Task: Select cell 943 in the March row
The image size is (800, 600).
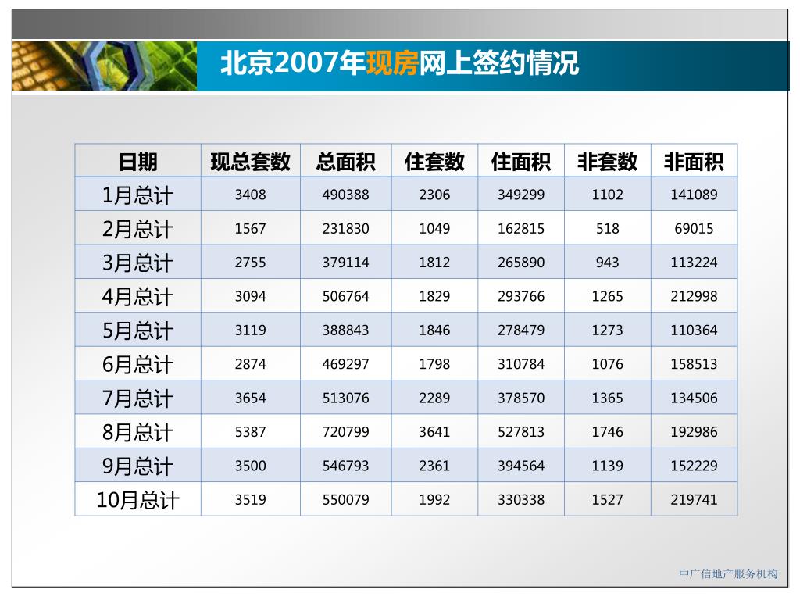Action: pyautogui.click(x=608, y=262)
